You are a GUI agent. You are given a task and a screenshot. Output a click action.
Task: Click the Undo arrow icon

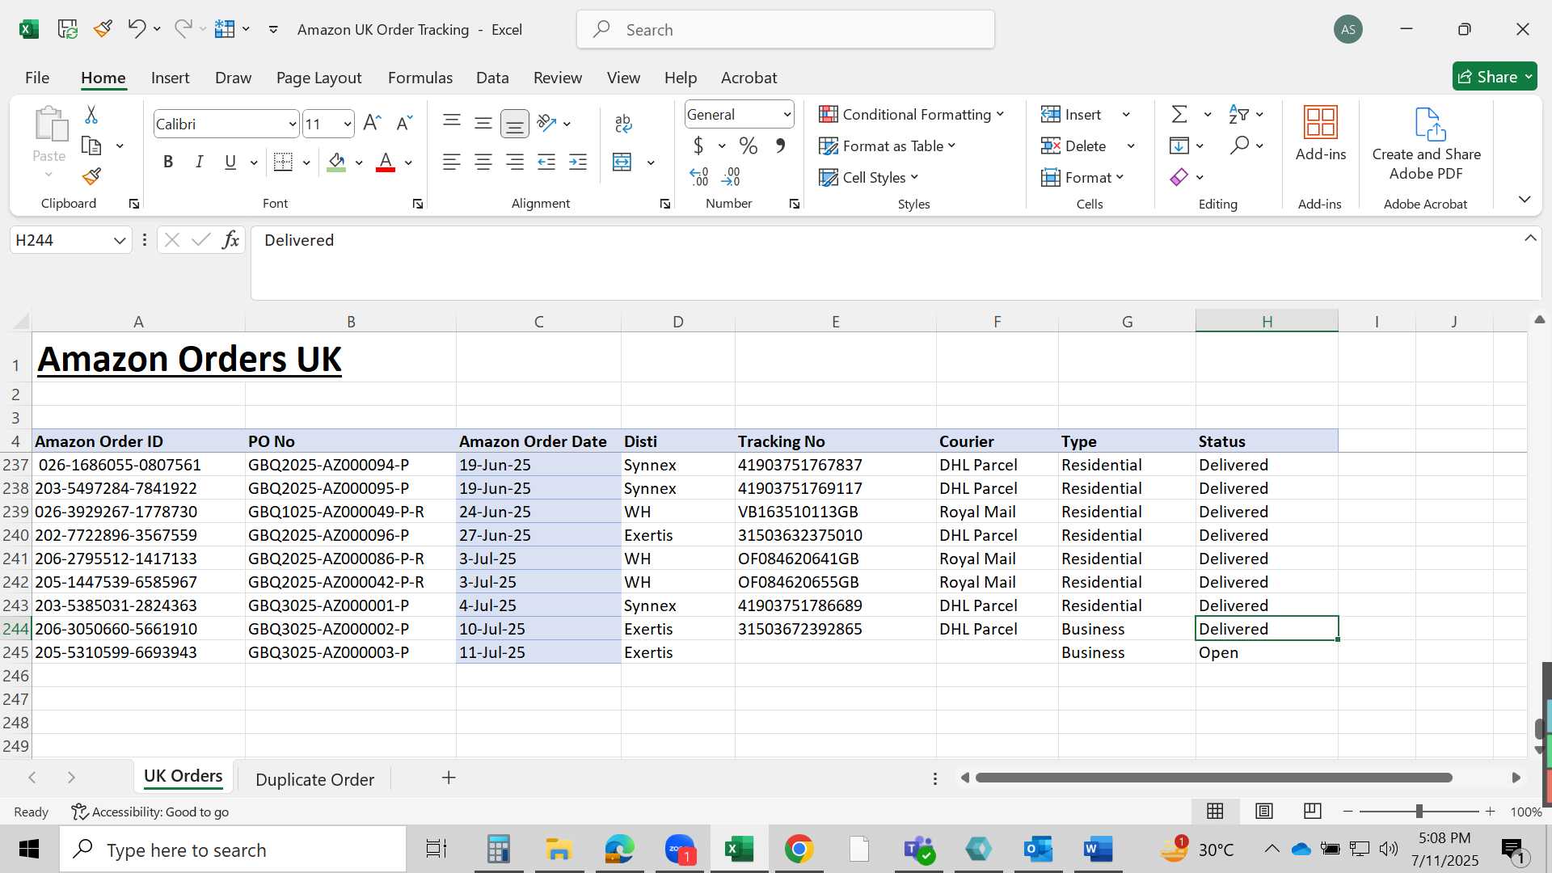pos(136,29)
